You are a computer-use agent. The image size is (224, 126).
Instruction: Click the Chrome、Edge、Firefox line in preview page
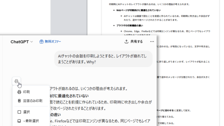pyautogui.click(x=167, y=31)
